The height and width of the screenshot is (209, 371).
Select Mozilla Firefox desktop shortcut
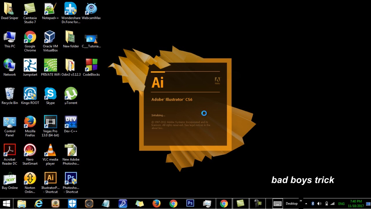point(30,126)
